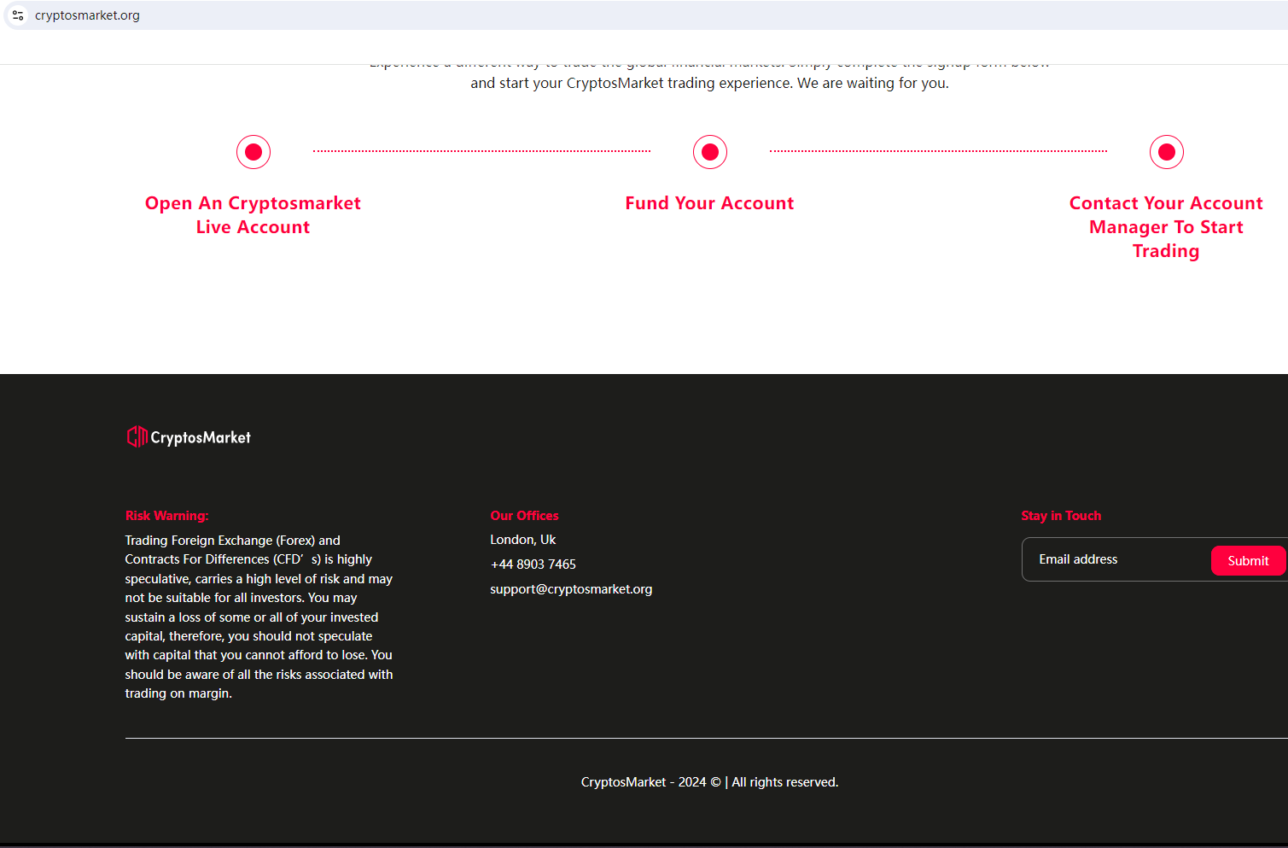Click the risk warning paragraph about Forex trading
1288x848 pixels.
point(259,617)
